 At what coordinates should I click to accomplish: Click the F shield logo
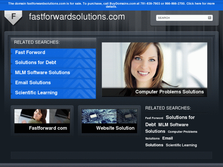[13, 18]
